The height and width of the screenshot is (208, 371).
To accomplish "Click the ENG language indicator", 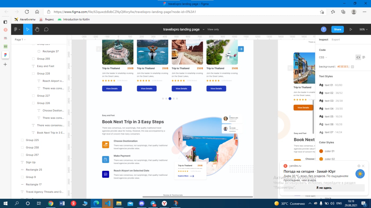I will coord(339,203).
